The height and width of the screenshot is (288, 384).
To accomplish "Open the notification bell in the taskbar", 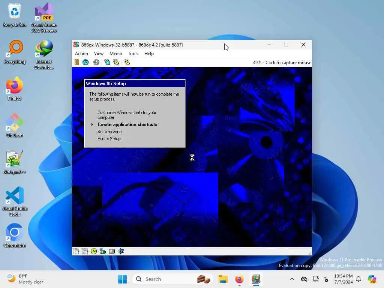I will coord(358,279).
